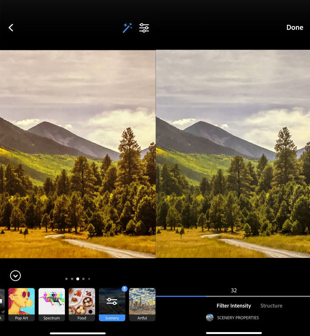Tap the blue premium badge on Scenery
Viewport: 310px width, 336px height.
coord(124,289)
